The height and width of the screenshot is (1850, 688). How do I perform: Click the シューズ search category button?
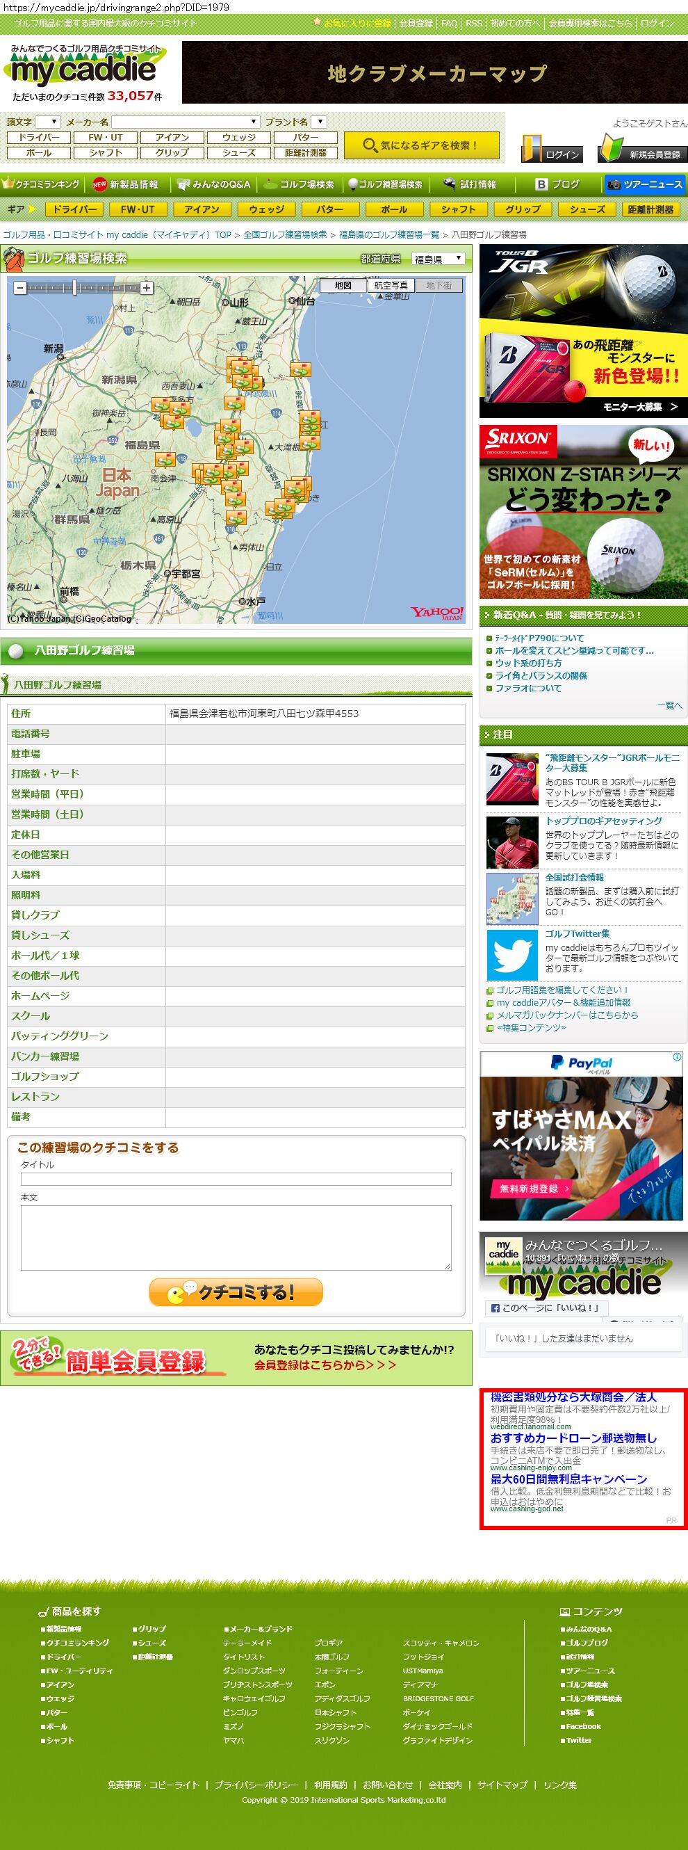click(239, 153)
